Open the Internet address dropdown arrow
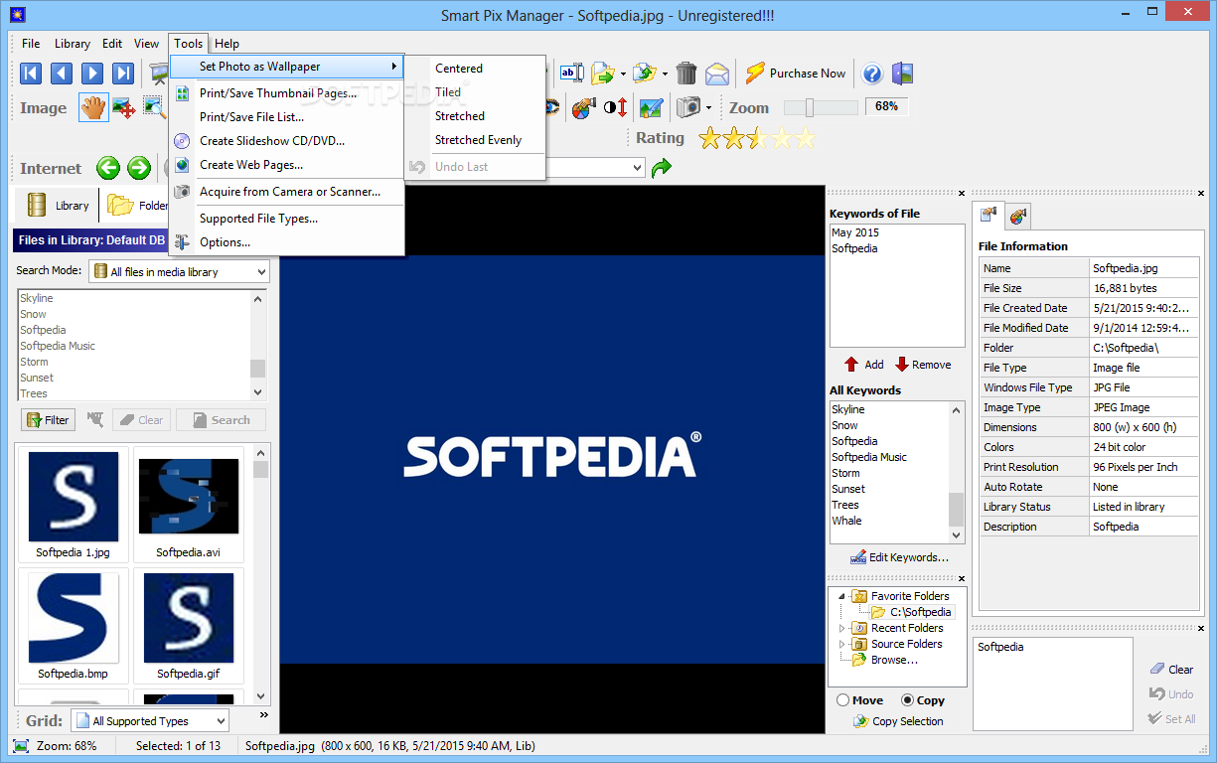 637,168
